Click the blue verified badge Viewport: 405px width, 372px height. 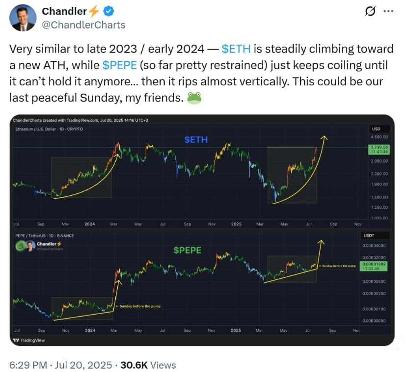[x=109, y=11]
